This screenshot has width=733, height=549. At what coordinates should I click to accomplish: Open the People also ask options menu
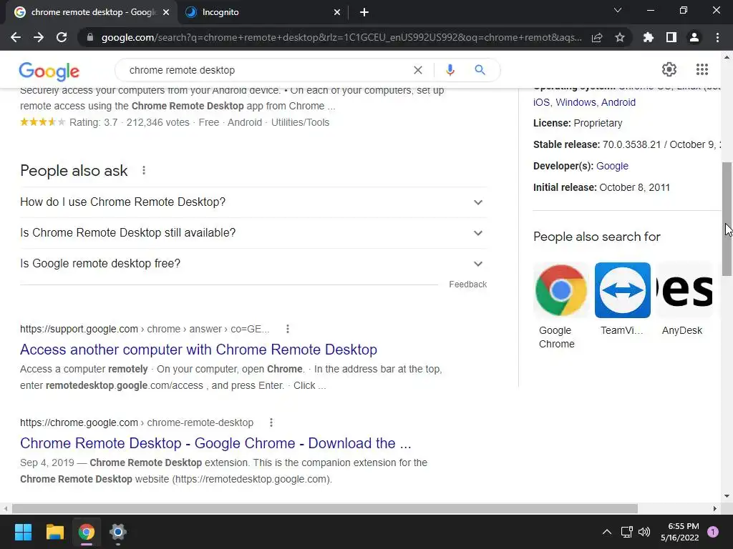(144, 170)
